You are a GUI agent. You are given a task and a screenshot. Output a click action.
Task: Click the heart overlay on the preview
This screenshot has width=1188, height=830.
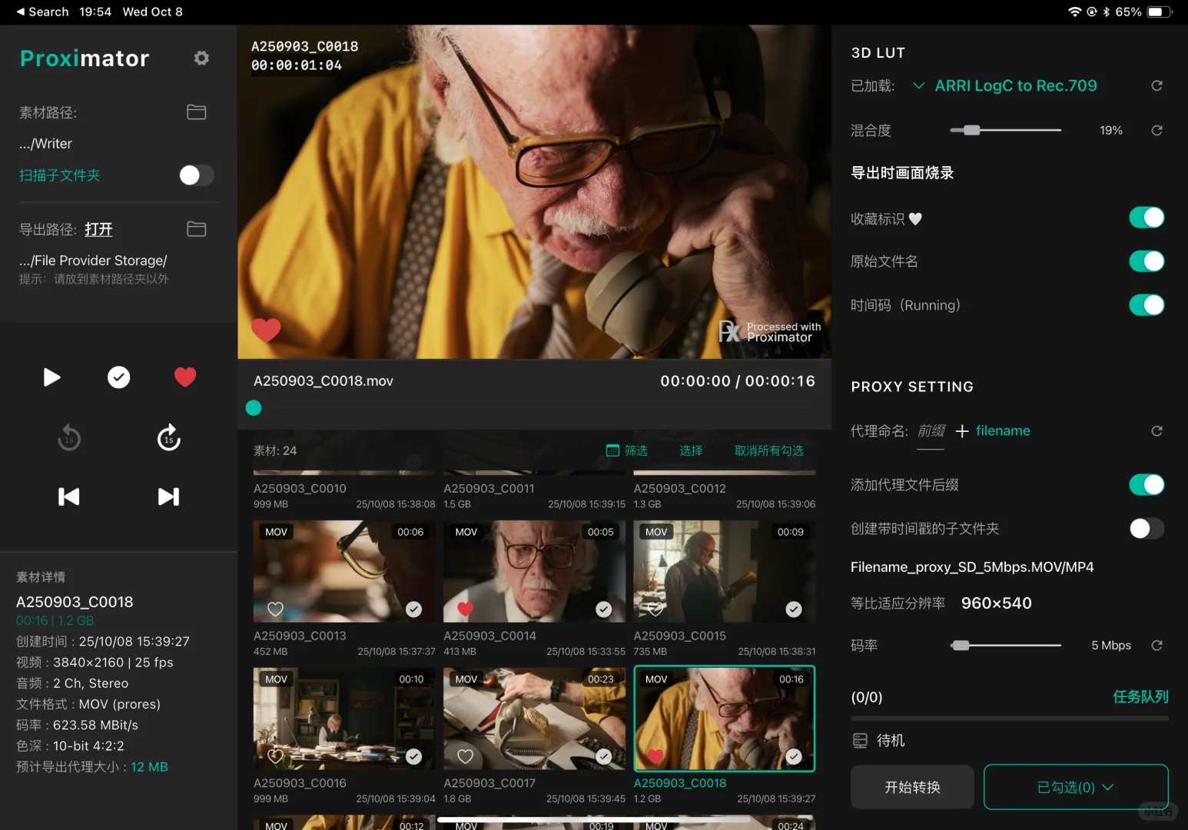pos(266,330)
